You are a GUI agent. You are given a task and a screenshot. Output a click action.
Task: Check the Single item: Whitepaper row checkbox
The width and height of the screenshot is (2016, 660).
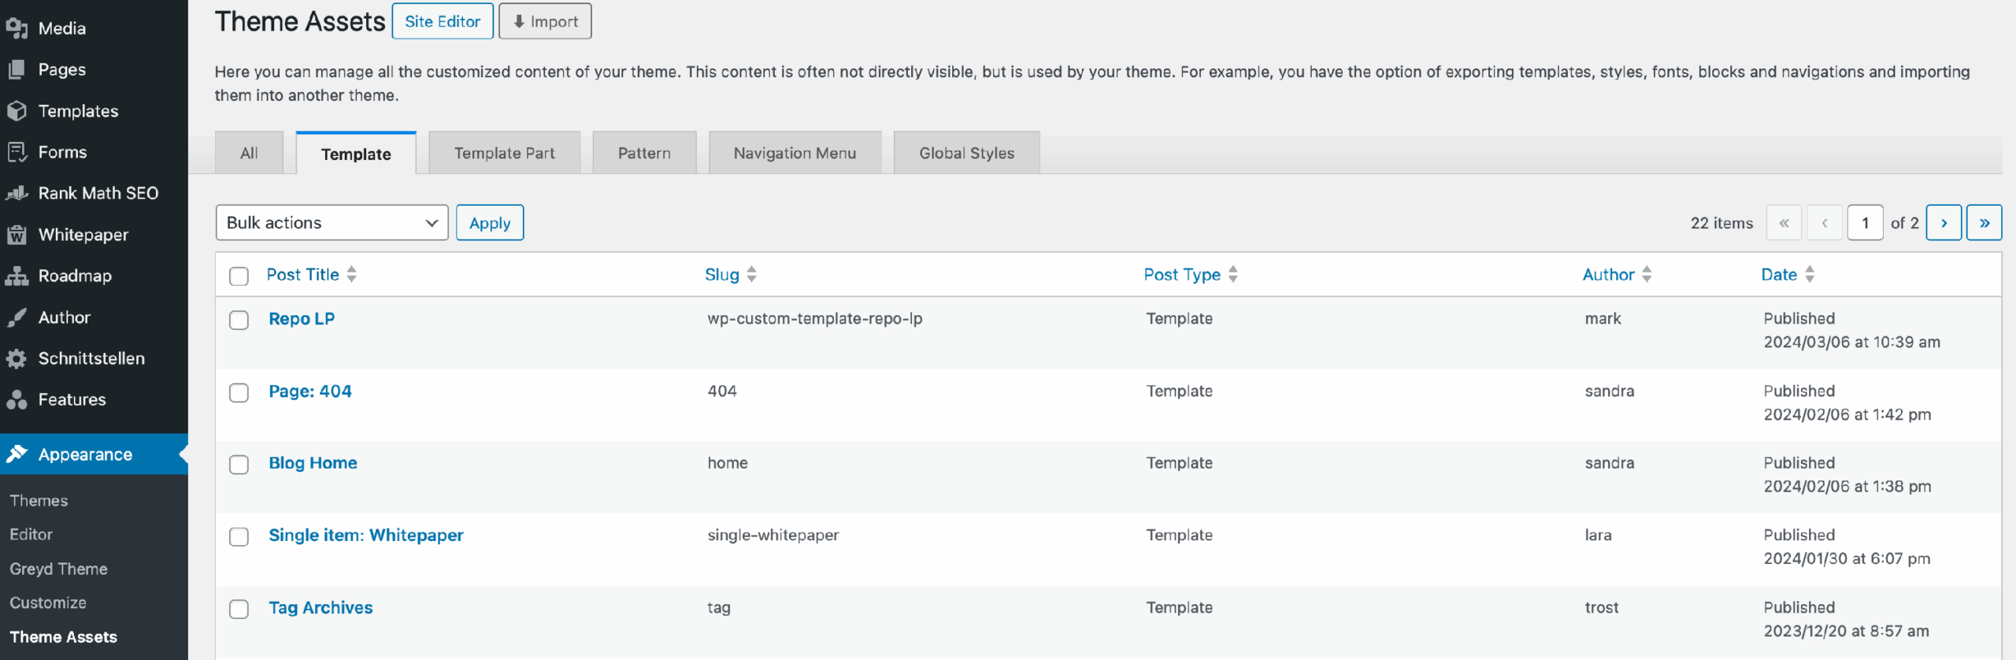(x=239, y=536)
